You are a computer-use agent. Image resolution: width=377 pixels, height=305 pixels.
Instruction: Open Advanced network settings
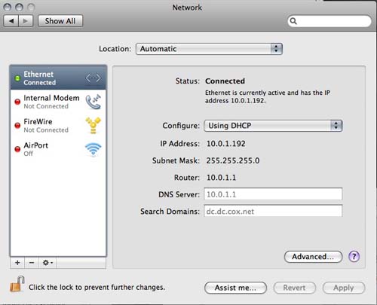click(x=313, y=257)
